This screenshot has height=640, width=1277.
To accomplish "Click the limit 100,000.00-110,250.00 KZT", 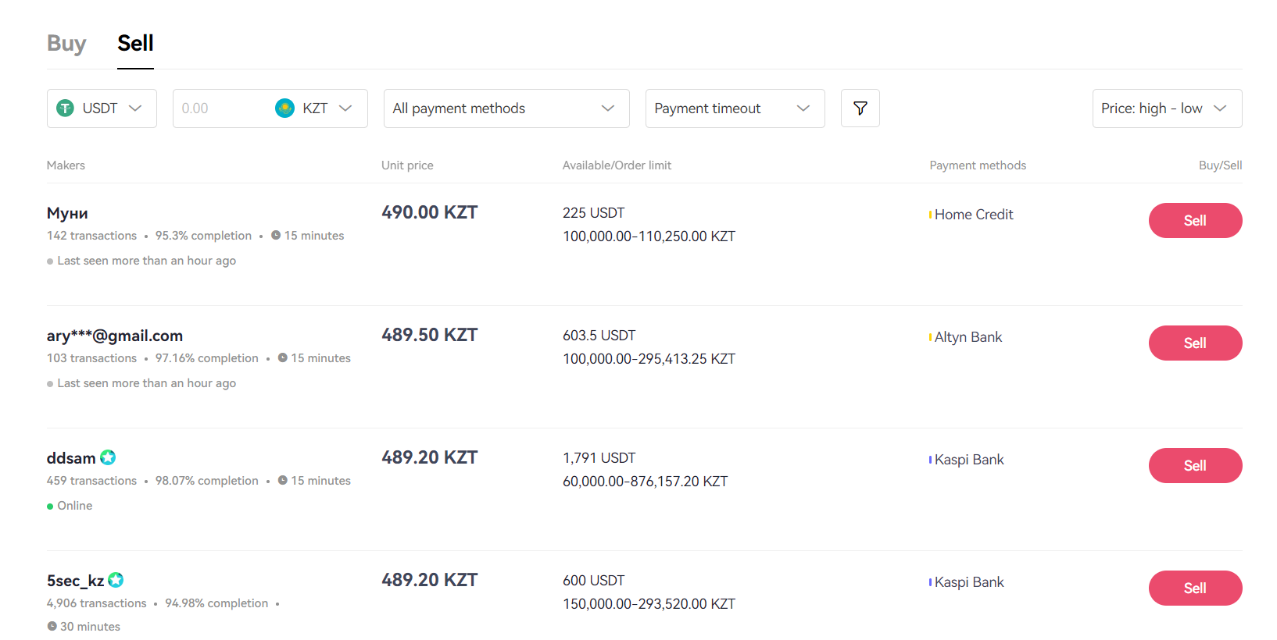I will point(649,236).
